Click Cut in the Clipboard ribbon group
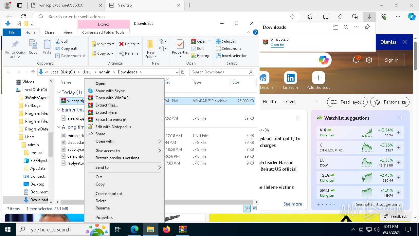419x236 pixels. pos(61,41)
